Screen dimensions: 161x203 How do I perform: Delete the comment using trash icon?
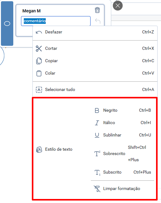click(97, 10)
